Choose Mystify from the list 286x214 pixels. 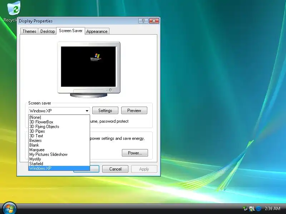pos(59,159)
